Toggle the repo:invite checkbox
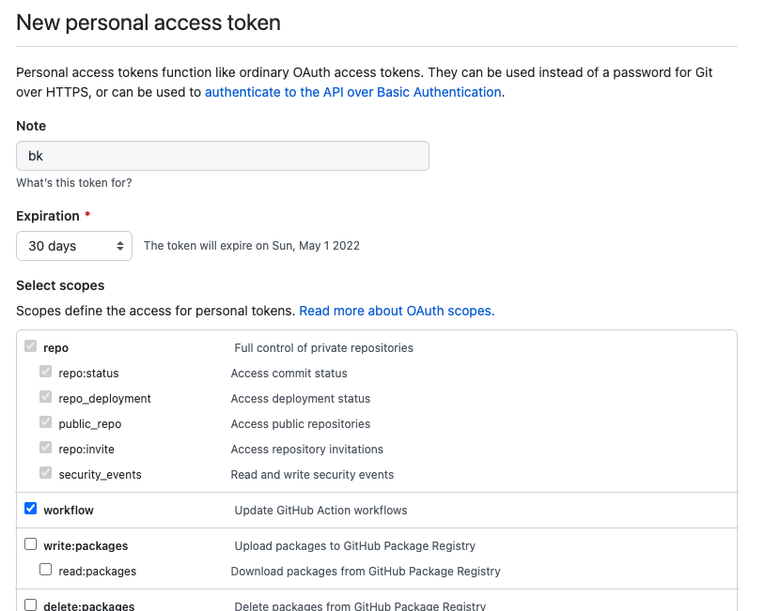 [x=45, y=448]
